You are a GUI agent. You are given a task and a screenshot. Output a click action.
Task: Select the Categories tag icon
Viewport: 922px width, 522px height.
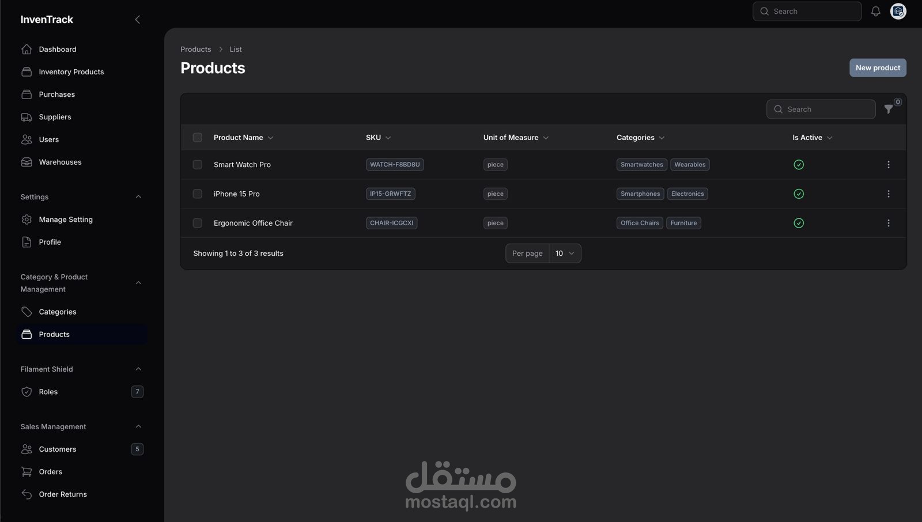(27, 311)
